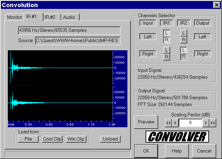Toggle IR2 R for Right input row
This screenshot has width=222, height=159.
click(184, 57)
